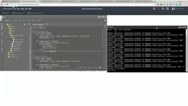Click IDE window split layout icon
188x106 pixels.
point(101,17)
